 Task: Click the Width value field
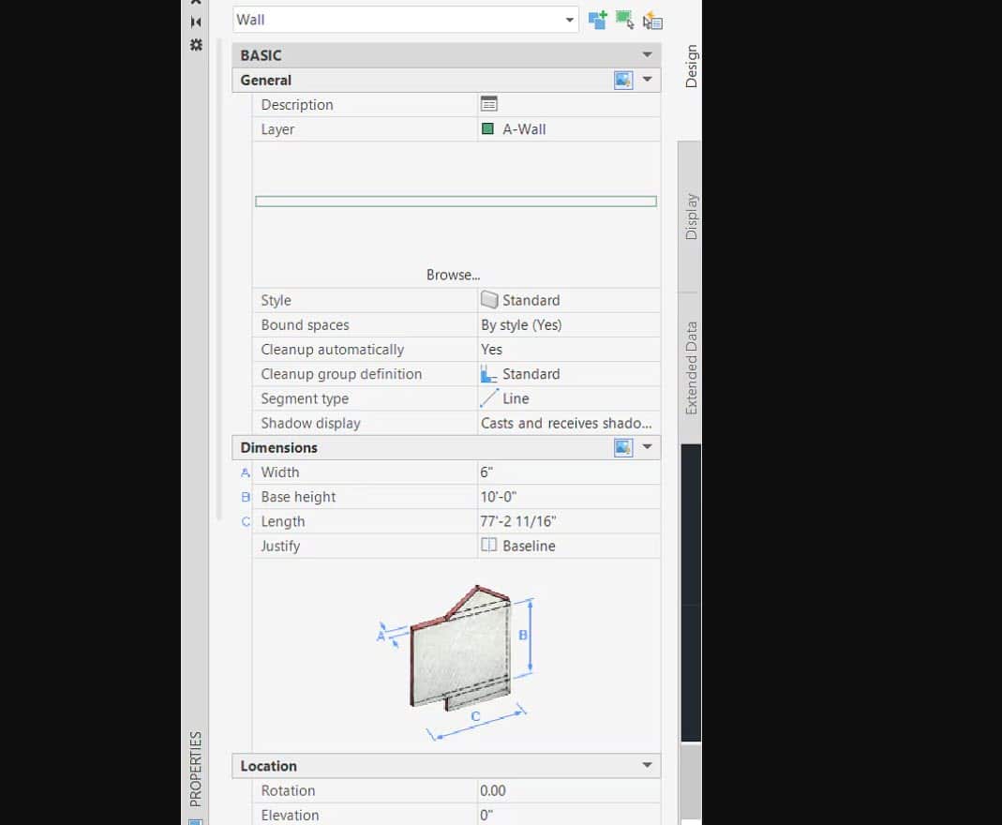pos(567,472)
